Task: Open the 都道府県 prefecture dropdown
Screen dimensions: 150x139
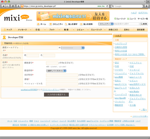Action: [x=56, y=71]
